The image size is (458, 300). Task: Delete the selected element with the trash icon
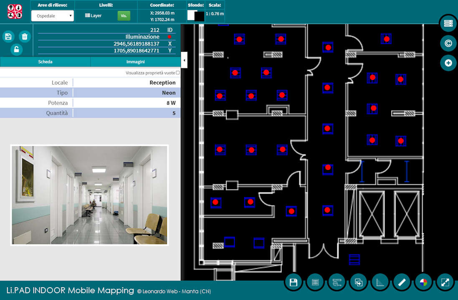[x=25, y=36]
